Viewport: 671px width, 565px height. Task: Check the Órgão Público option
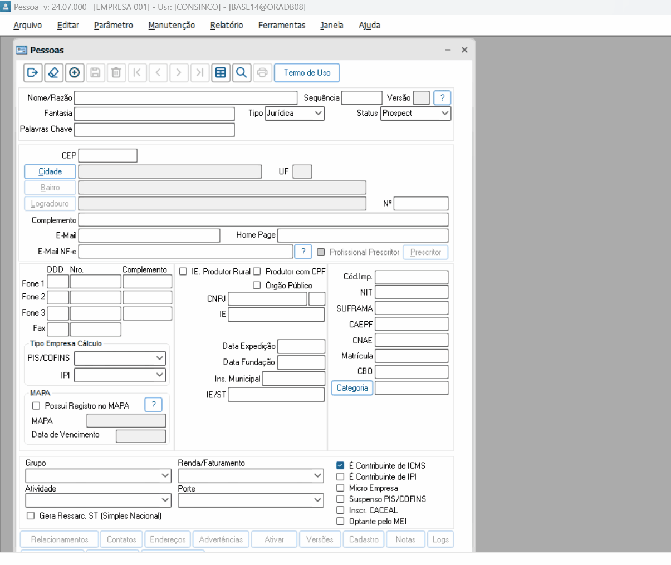257,286
